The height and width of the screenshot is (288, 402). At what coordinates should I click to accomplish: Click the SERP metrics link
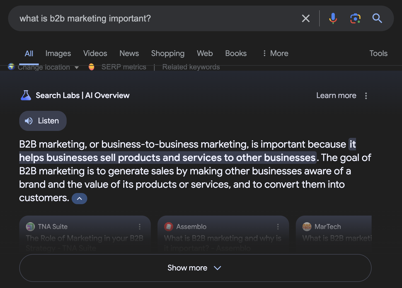click(124, 67)
